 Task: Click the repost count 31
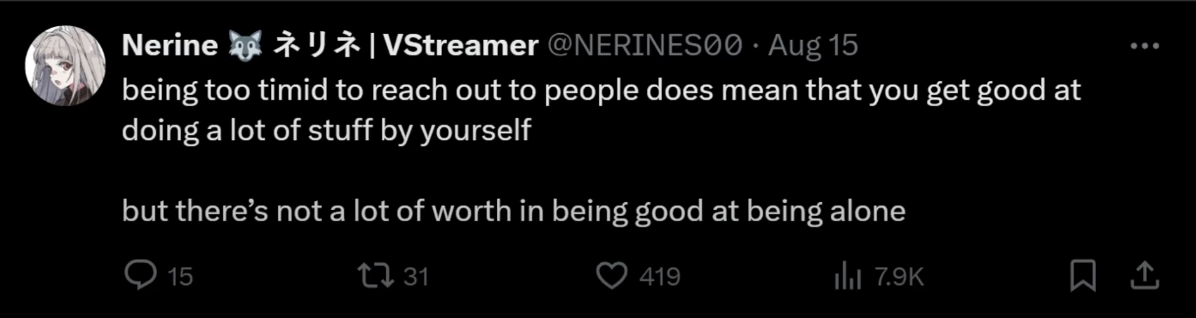point(416,277)
